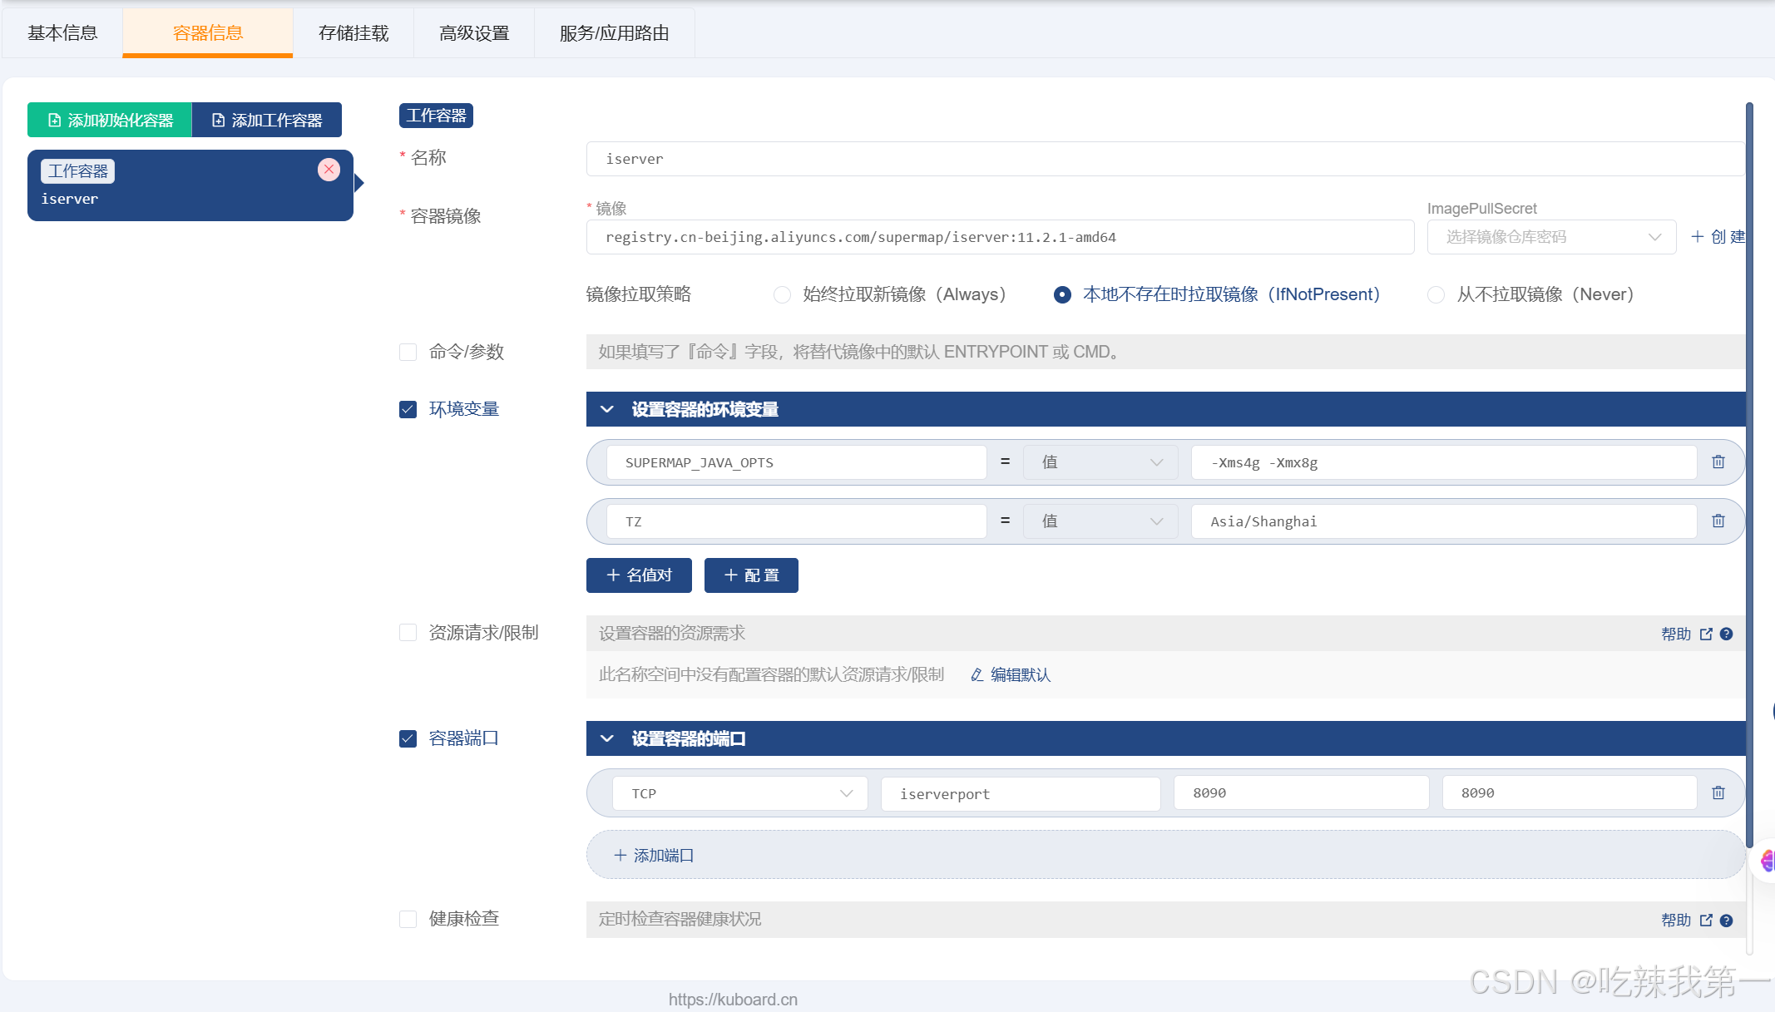Open help question icon for resource requests

point(1726,634)
